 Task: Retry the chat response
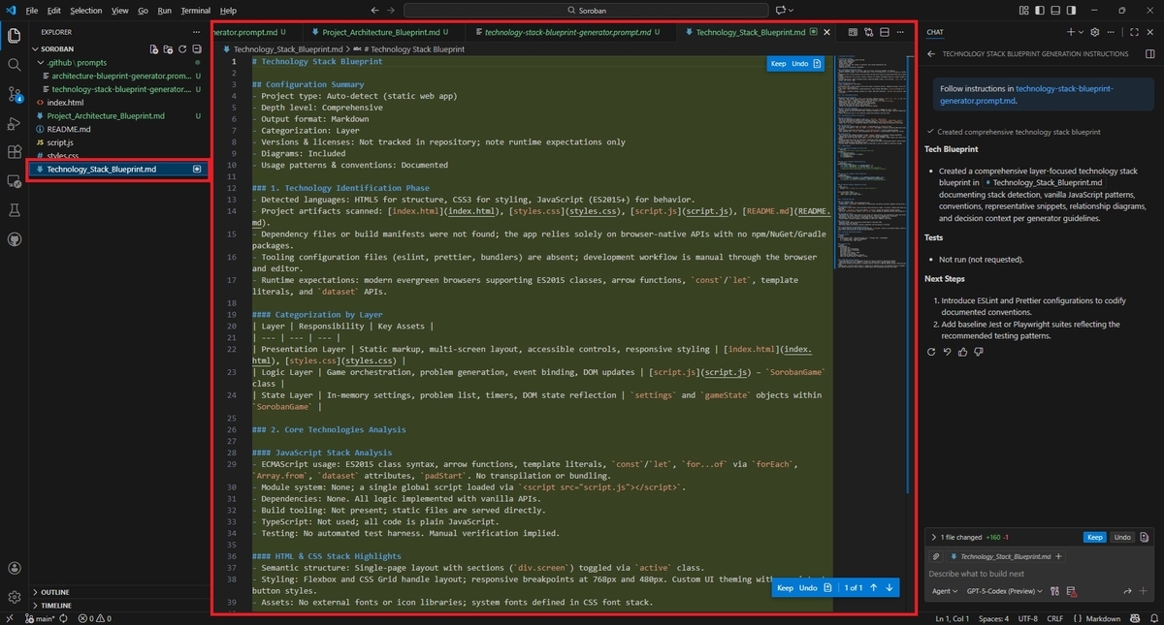pyautogui.click(x=931, y=352)
